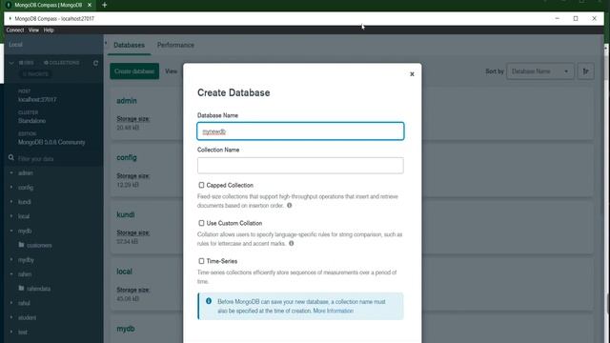Click the Create database button

click(x=134, y=71)
